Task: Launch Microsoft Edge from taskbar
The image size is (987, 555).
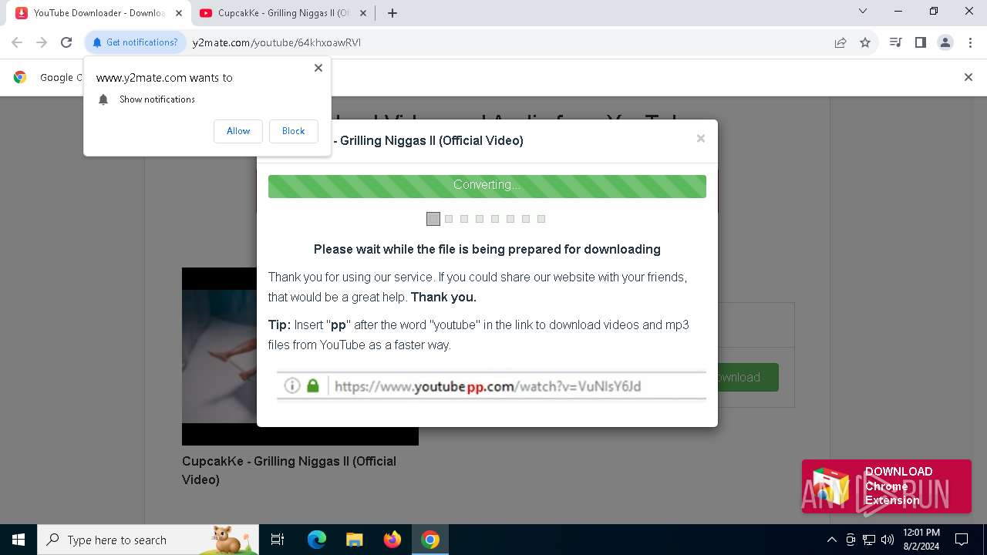Action: pos(317,540)
